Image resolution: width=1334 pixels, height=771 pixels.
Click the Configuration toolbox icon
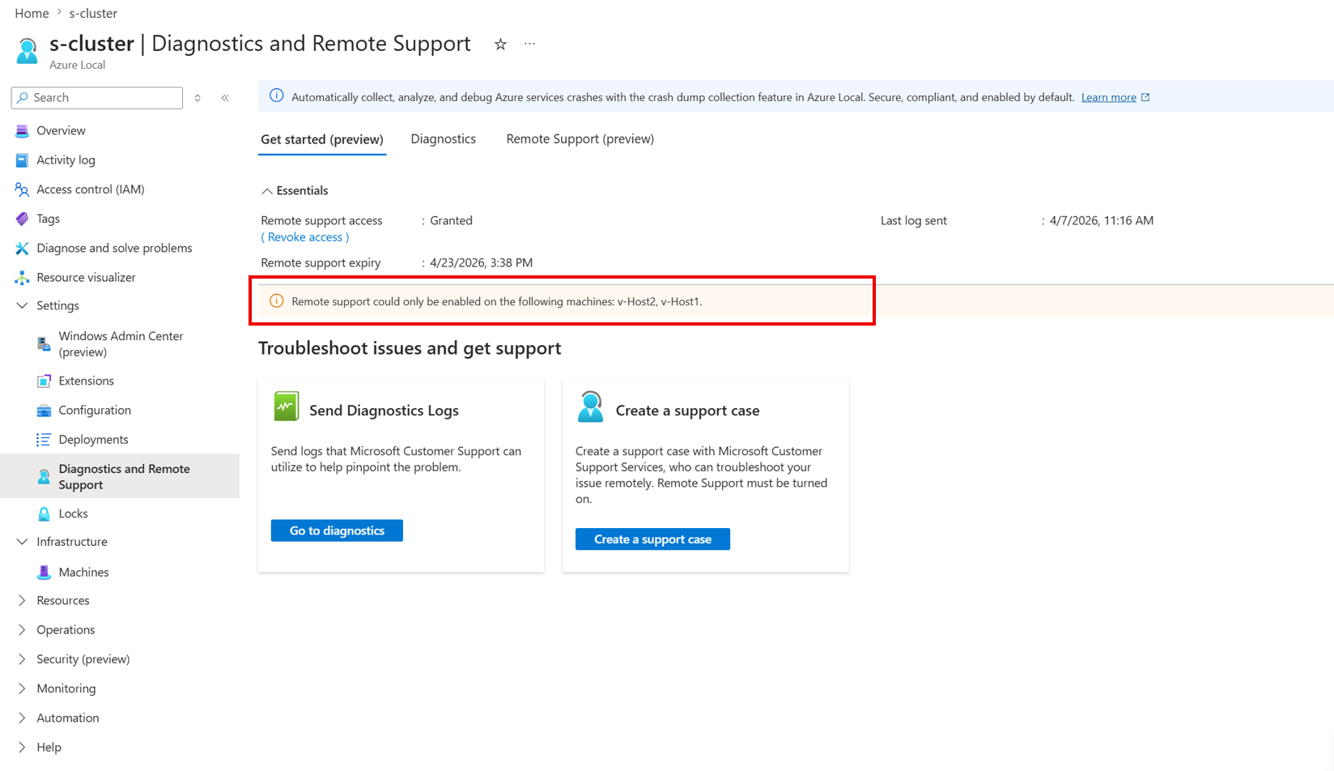click(44, 411)
